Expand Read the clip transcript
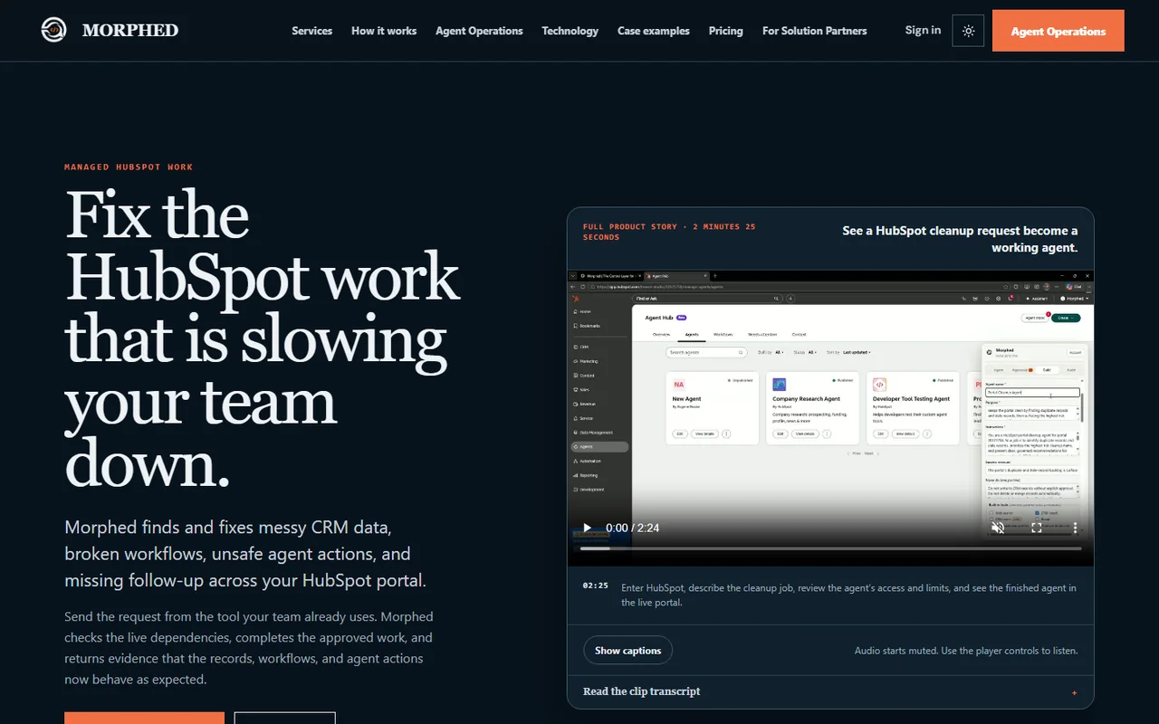1159x724 pixels. click(x=830, y=691)
